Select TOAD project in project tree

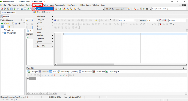pyautogui.click(x=10, y=33)
